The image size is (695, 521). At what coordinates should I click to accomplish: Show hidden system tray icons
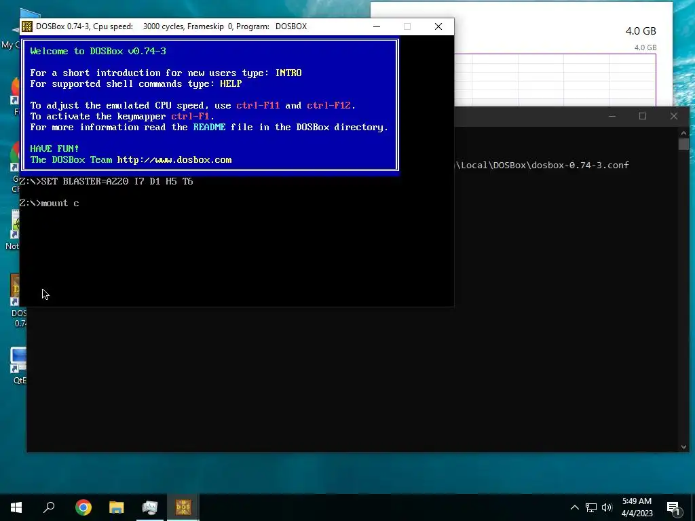point(574,507)
